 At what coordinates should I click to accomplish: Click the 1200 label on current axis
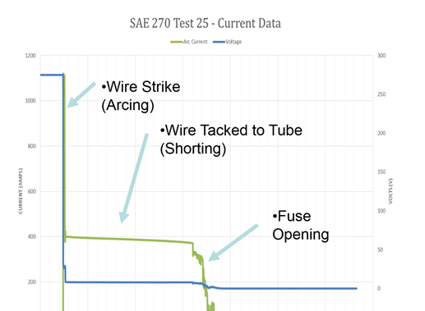pyautogui.click(x=30, y=56)
